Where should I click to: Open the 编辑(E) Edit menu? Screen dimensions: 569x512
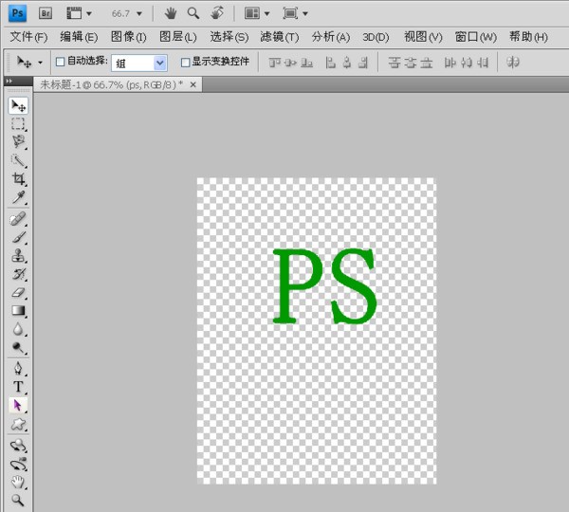coord(79,37)
